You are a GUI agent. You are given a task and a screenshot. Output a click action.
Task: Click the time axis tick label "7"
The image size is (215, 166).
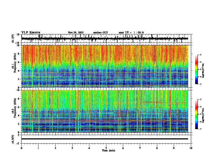pyautogui.click(x=140, y=148)
